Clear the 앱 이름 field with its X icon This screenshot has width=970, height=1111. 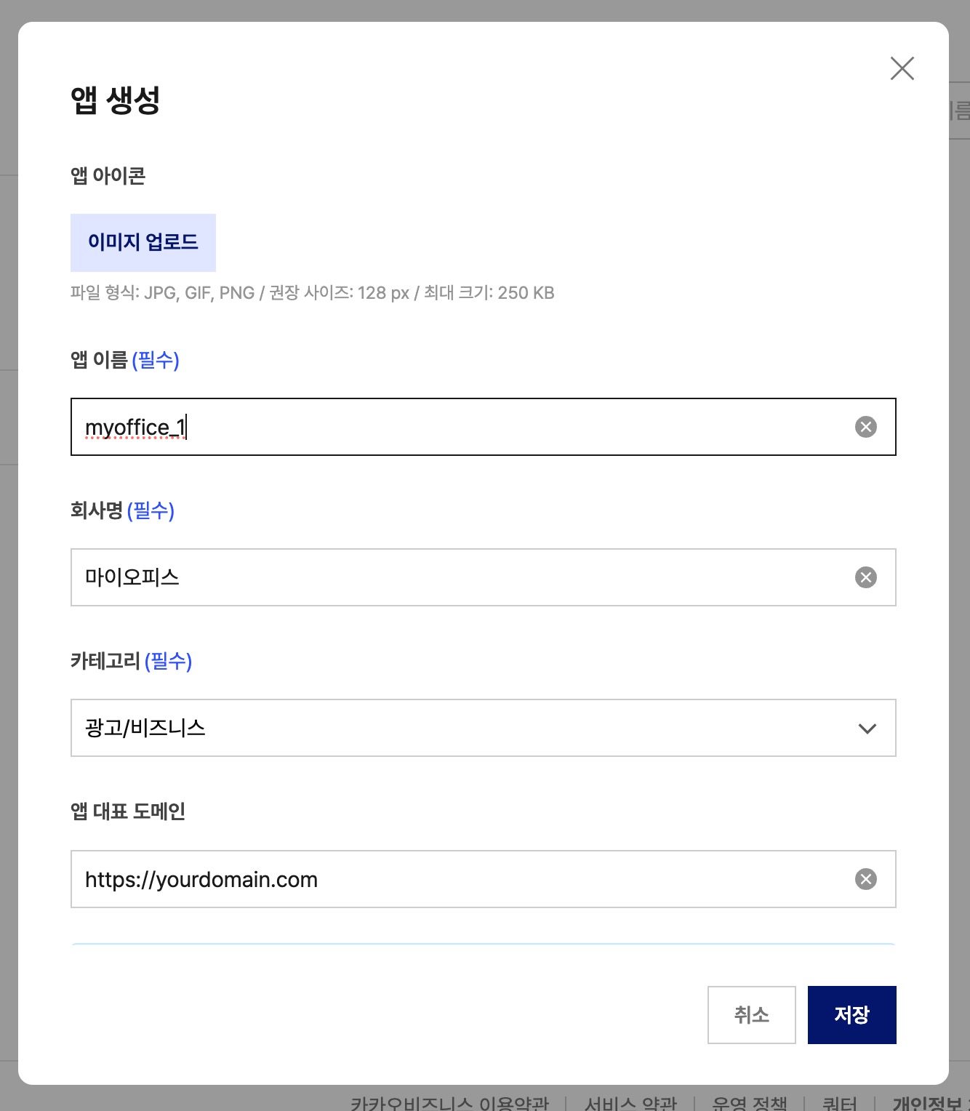pyautogui.click(x=865, y=427)
